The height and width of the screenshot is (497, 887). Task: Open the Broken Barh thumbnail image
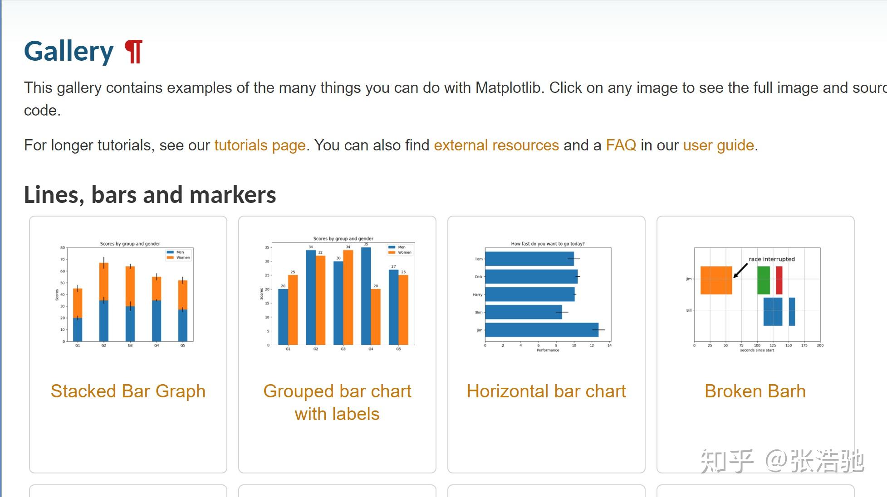[755, 299]
